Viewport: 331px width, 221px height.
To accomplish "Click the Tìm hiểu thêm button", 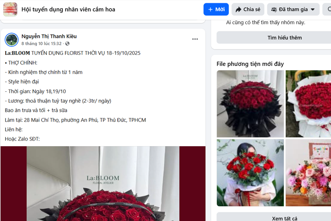I will (x=274, y=37).
